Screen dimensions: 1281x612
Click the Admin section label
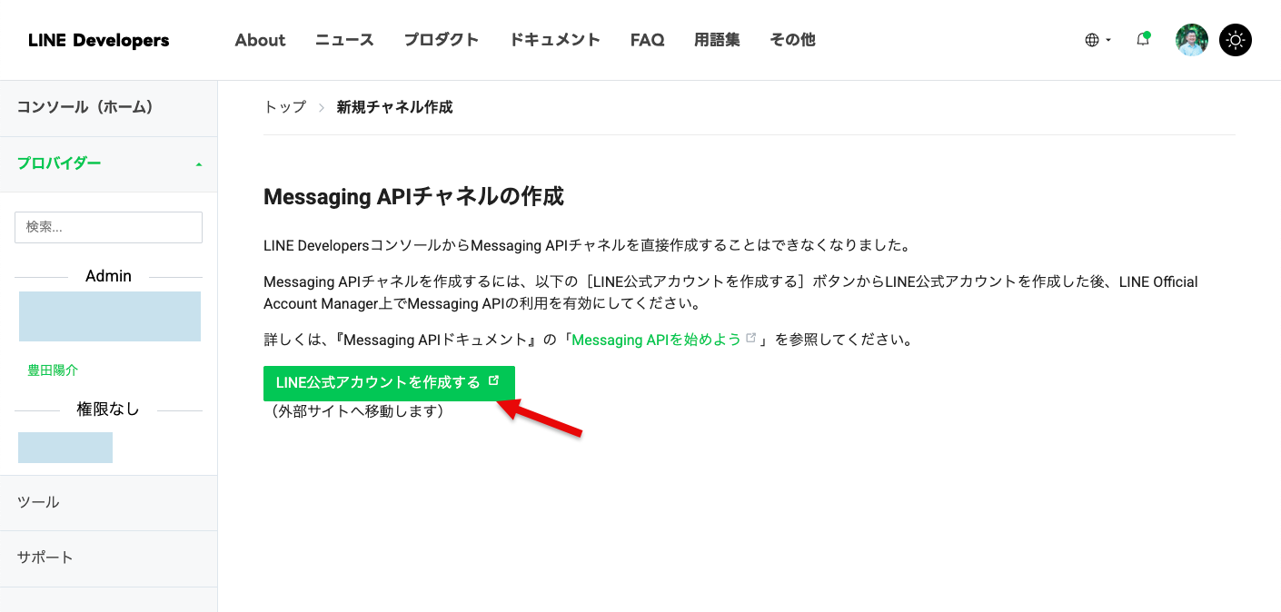(108, 276)
